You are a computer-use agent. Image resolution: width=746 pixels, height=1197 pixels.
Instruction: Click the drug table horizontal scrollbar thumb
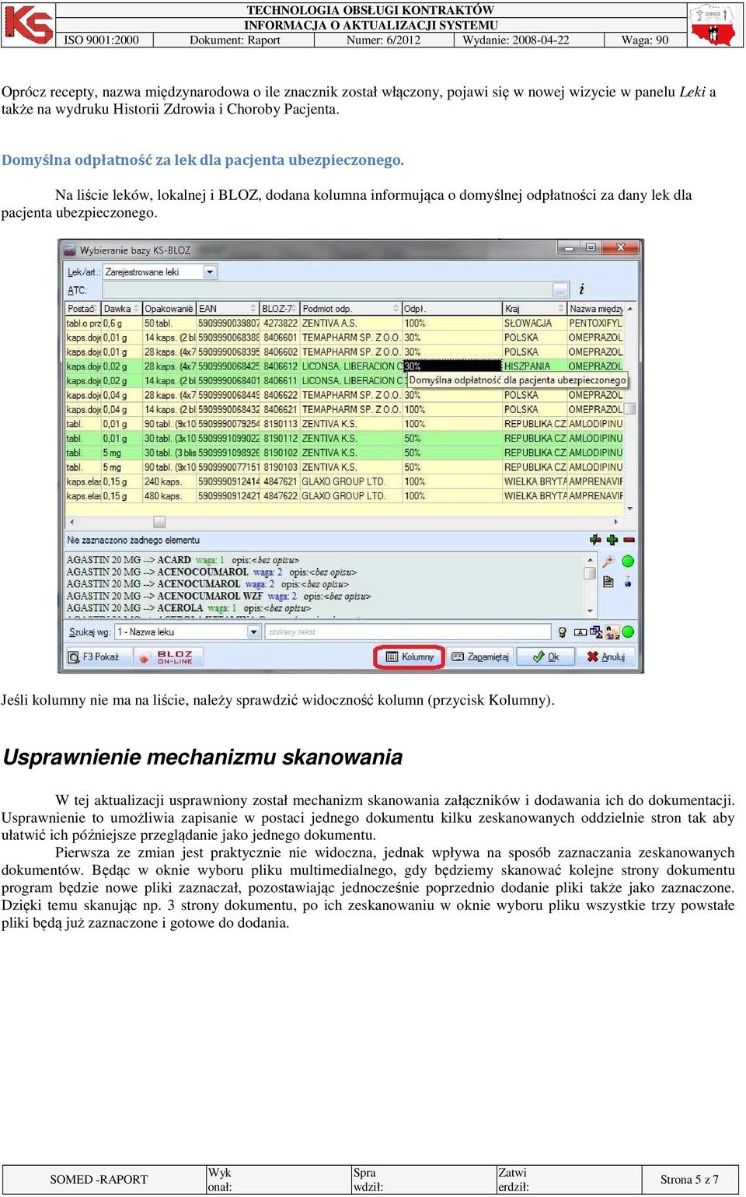point(159,522)
